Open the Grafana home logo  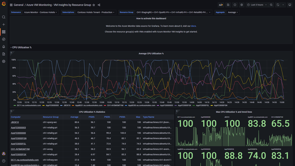click(4, 4)
